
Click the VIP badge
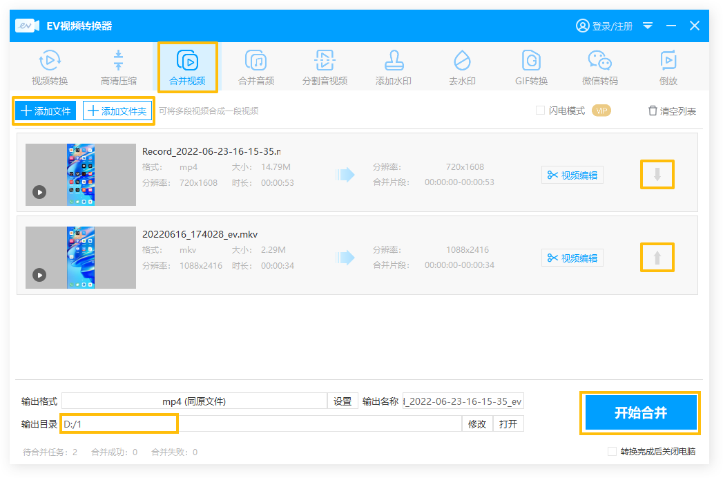(x=601, y=111)
